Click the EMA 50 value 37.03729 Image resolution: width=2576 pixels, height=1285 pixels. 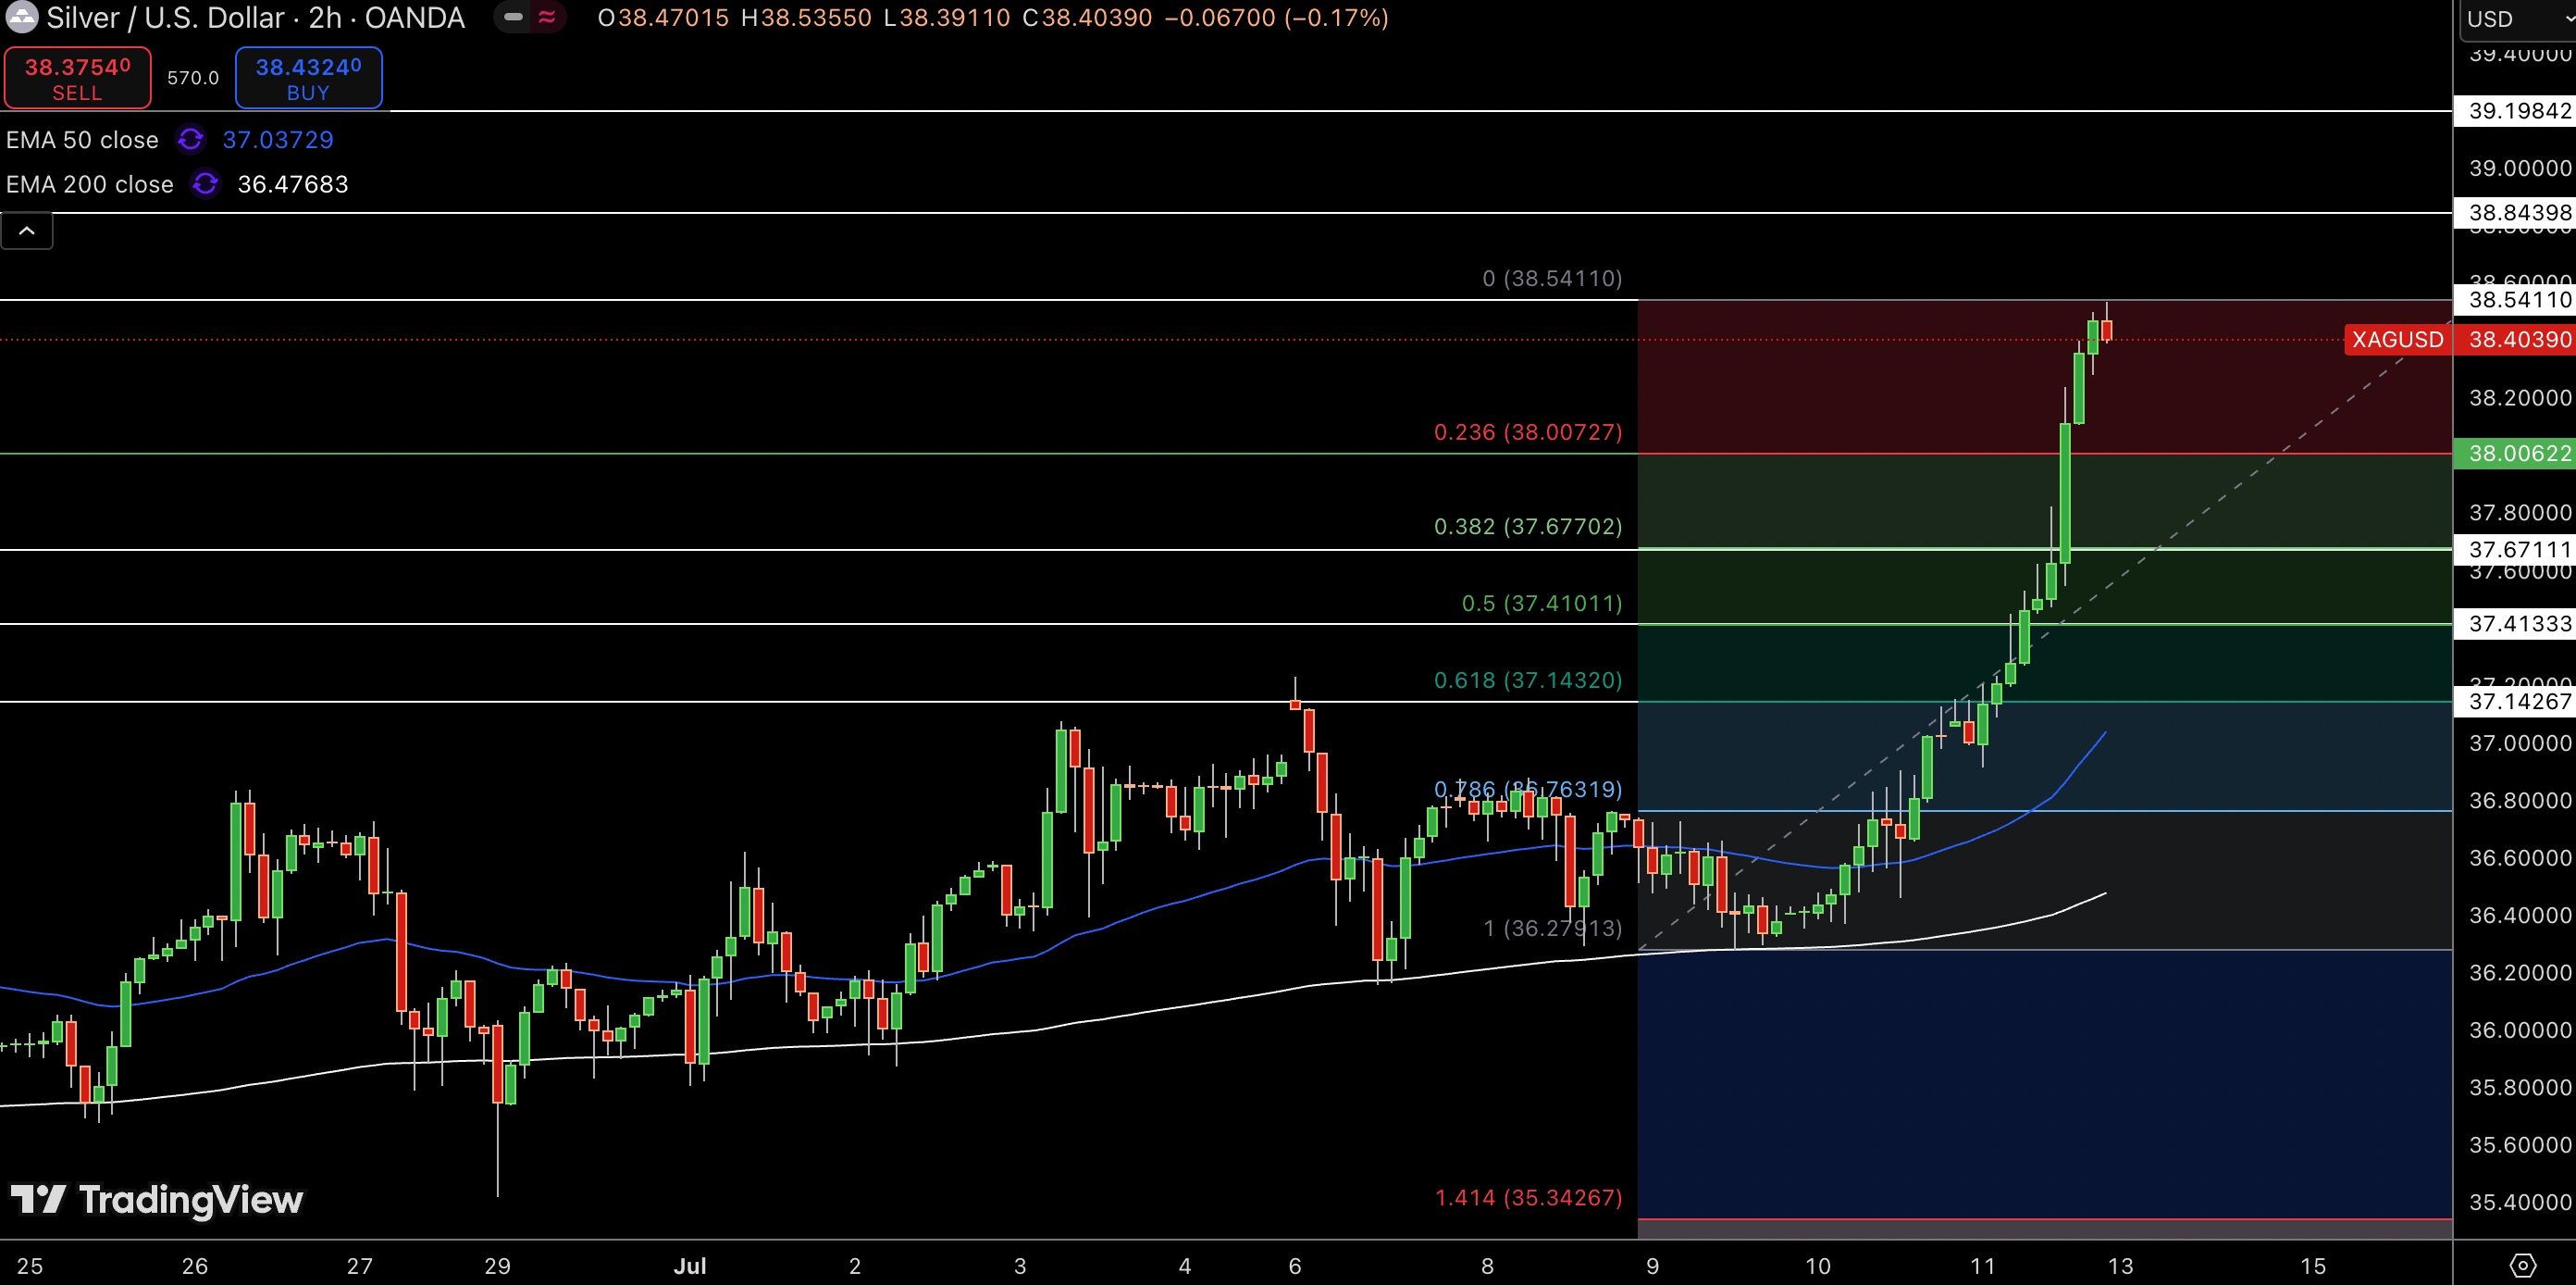pos(278,140)
